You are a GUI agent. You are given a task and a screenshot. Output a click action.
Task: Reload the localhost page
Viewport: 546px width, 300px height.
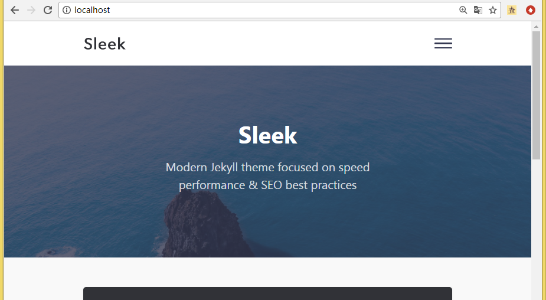click(x=48, y=10)
